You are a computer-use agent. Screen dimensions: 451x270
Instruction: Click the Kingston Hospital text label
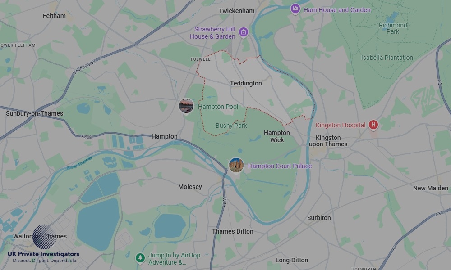tap(340, 125)
